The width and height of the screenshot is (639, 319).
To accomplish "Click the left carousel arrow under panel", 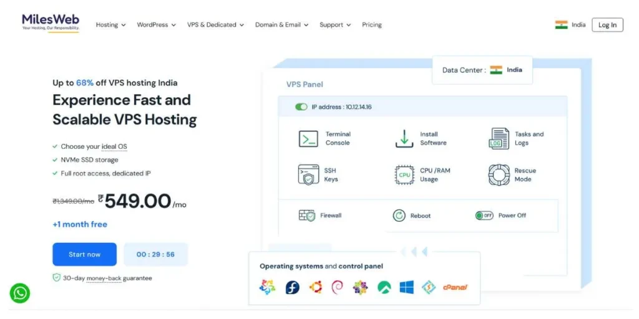I will coord(403,252).
